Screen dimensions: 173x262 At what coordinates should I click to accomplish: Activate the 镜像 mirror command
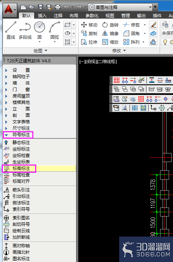click(x=110, y=33)
